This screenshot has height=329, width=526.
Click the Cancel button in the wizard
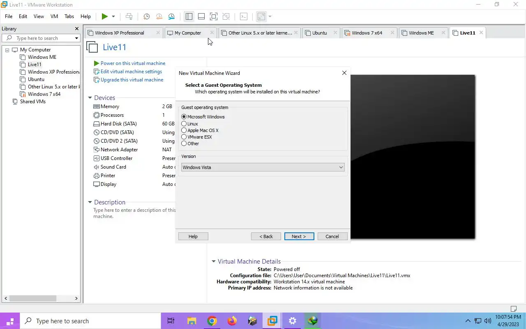[332, 236]
